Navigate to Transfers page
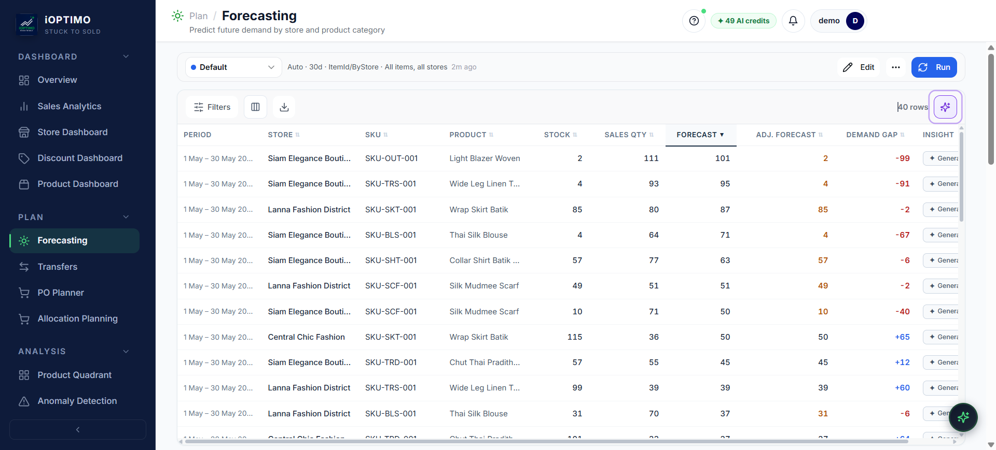 (x=74, y=267)
